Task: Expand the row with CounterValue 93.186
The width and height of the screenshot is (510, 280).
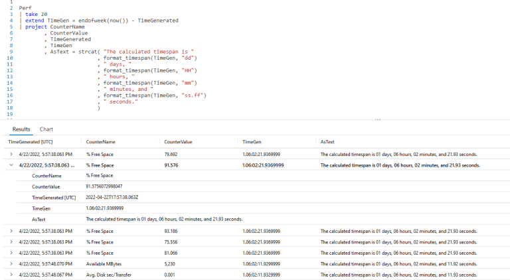Action: pos(11,231)
